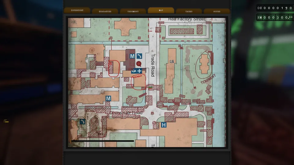Viewport: 294px width, 165px height.
Task: Select the blue plus medical icon
Action: click(139, 71)
